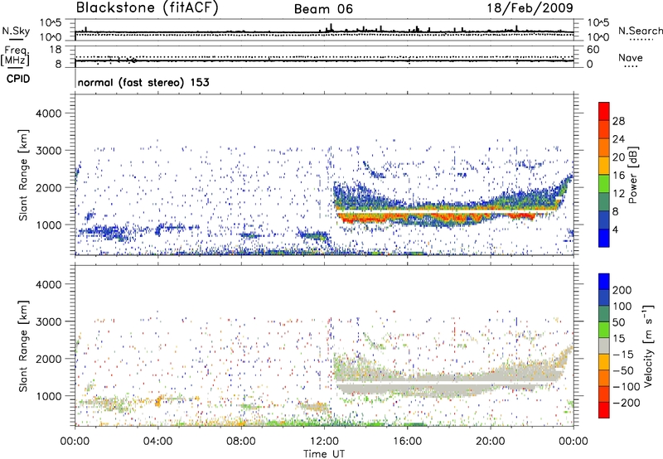Image resolution: width=663 pixels, height=459 pixels.
Task: Pick the light green 12–16 dB Power segment
Action: tap(604, 183)
